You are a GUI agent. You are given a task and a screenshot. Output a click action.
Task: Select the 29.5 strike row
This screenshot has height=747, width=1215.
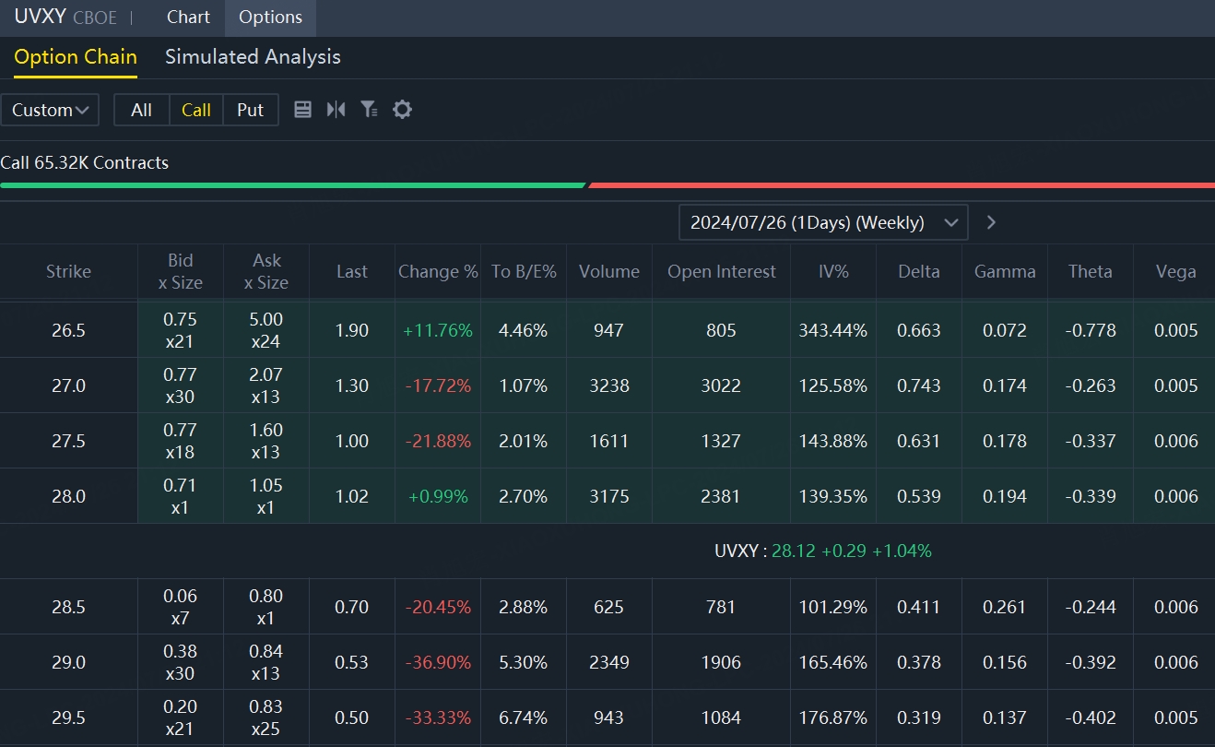coord(607,717)
